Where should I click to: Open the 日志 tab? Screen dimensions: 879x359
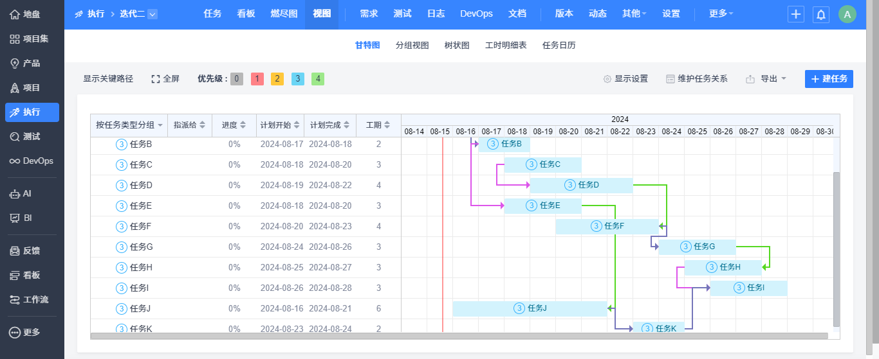[436, 14]
